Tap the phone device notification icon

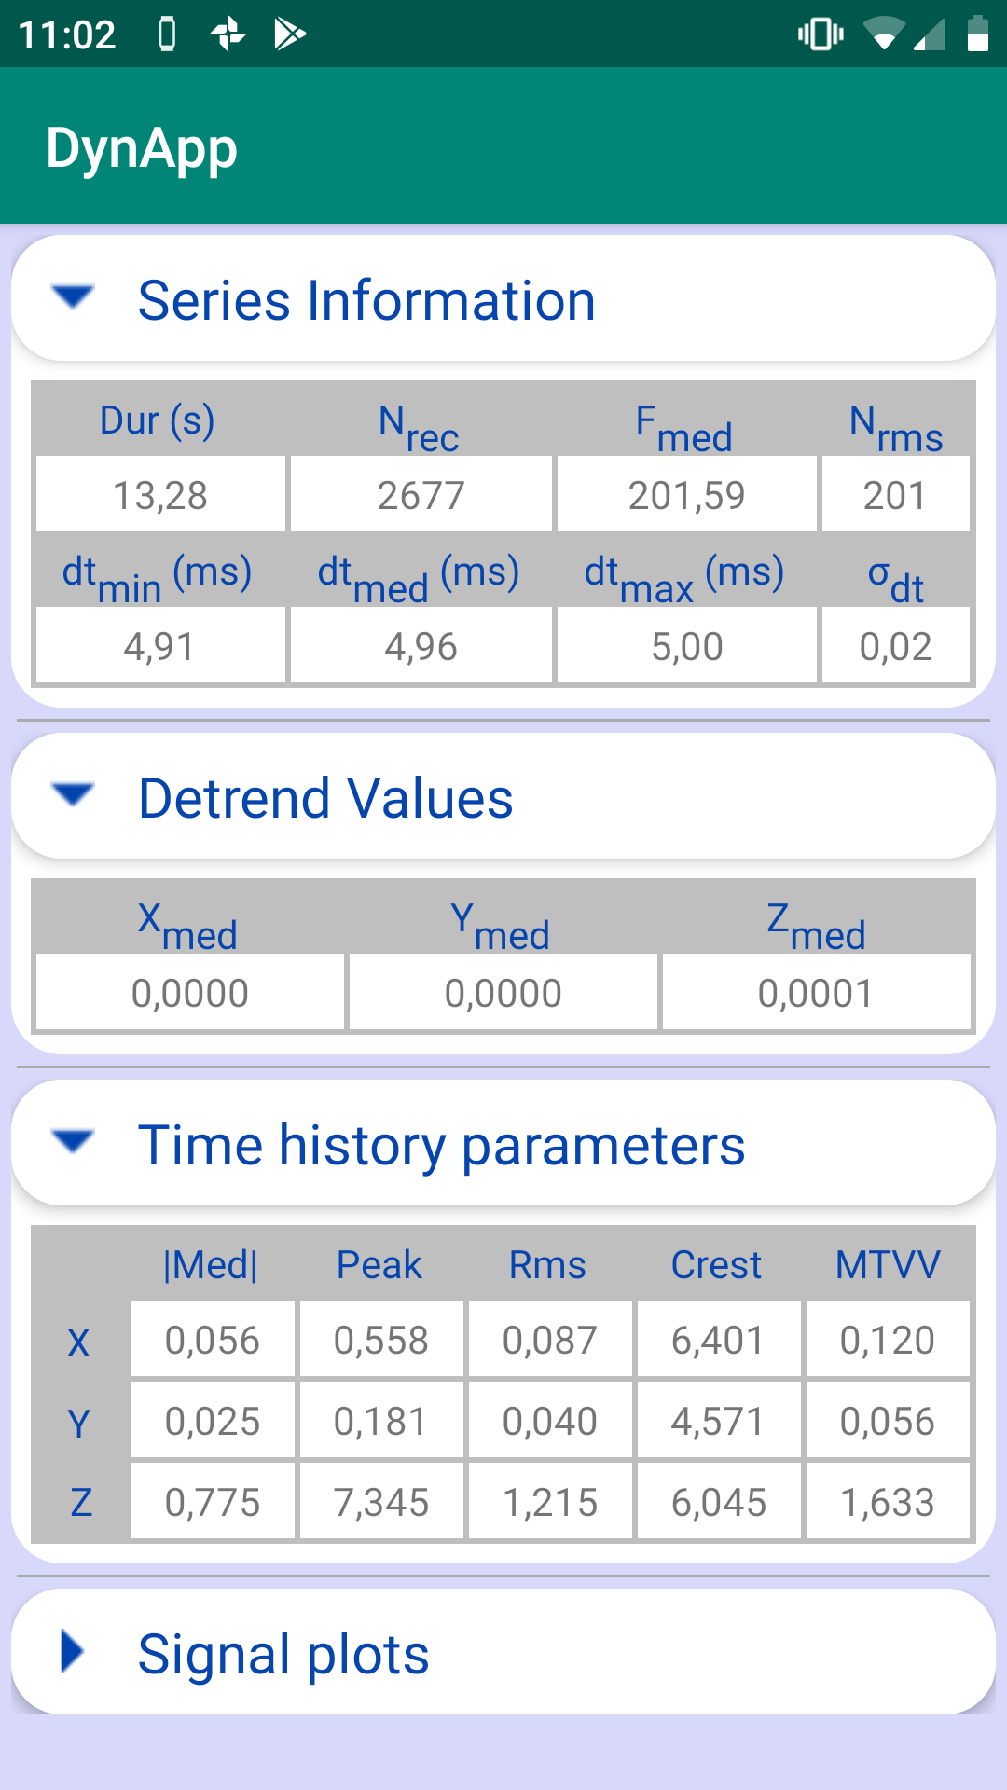tap(167, 34)
